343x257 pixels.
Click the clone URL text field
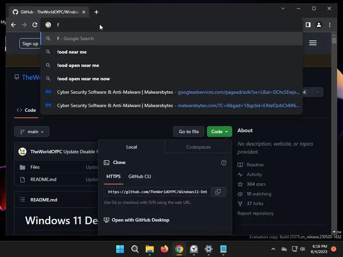(x=157, y=192)
